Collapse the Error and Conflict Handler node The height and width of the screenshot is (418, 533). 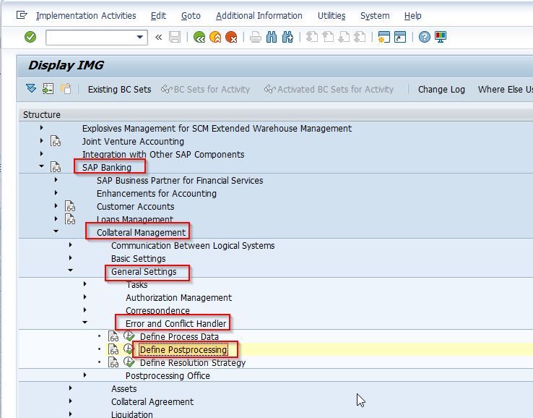[x=85, y=322]
